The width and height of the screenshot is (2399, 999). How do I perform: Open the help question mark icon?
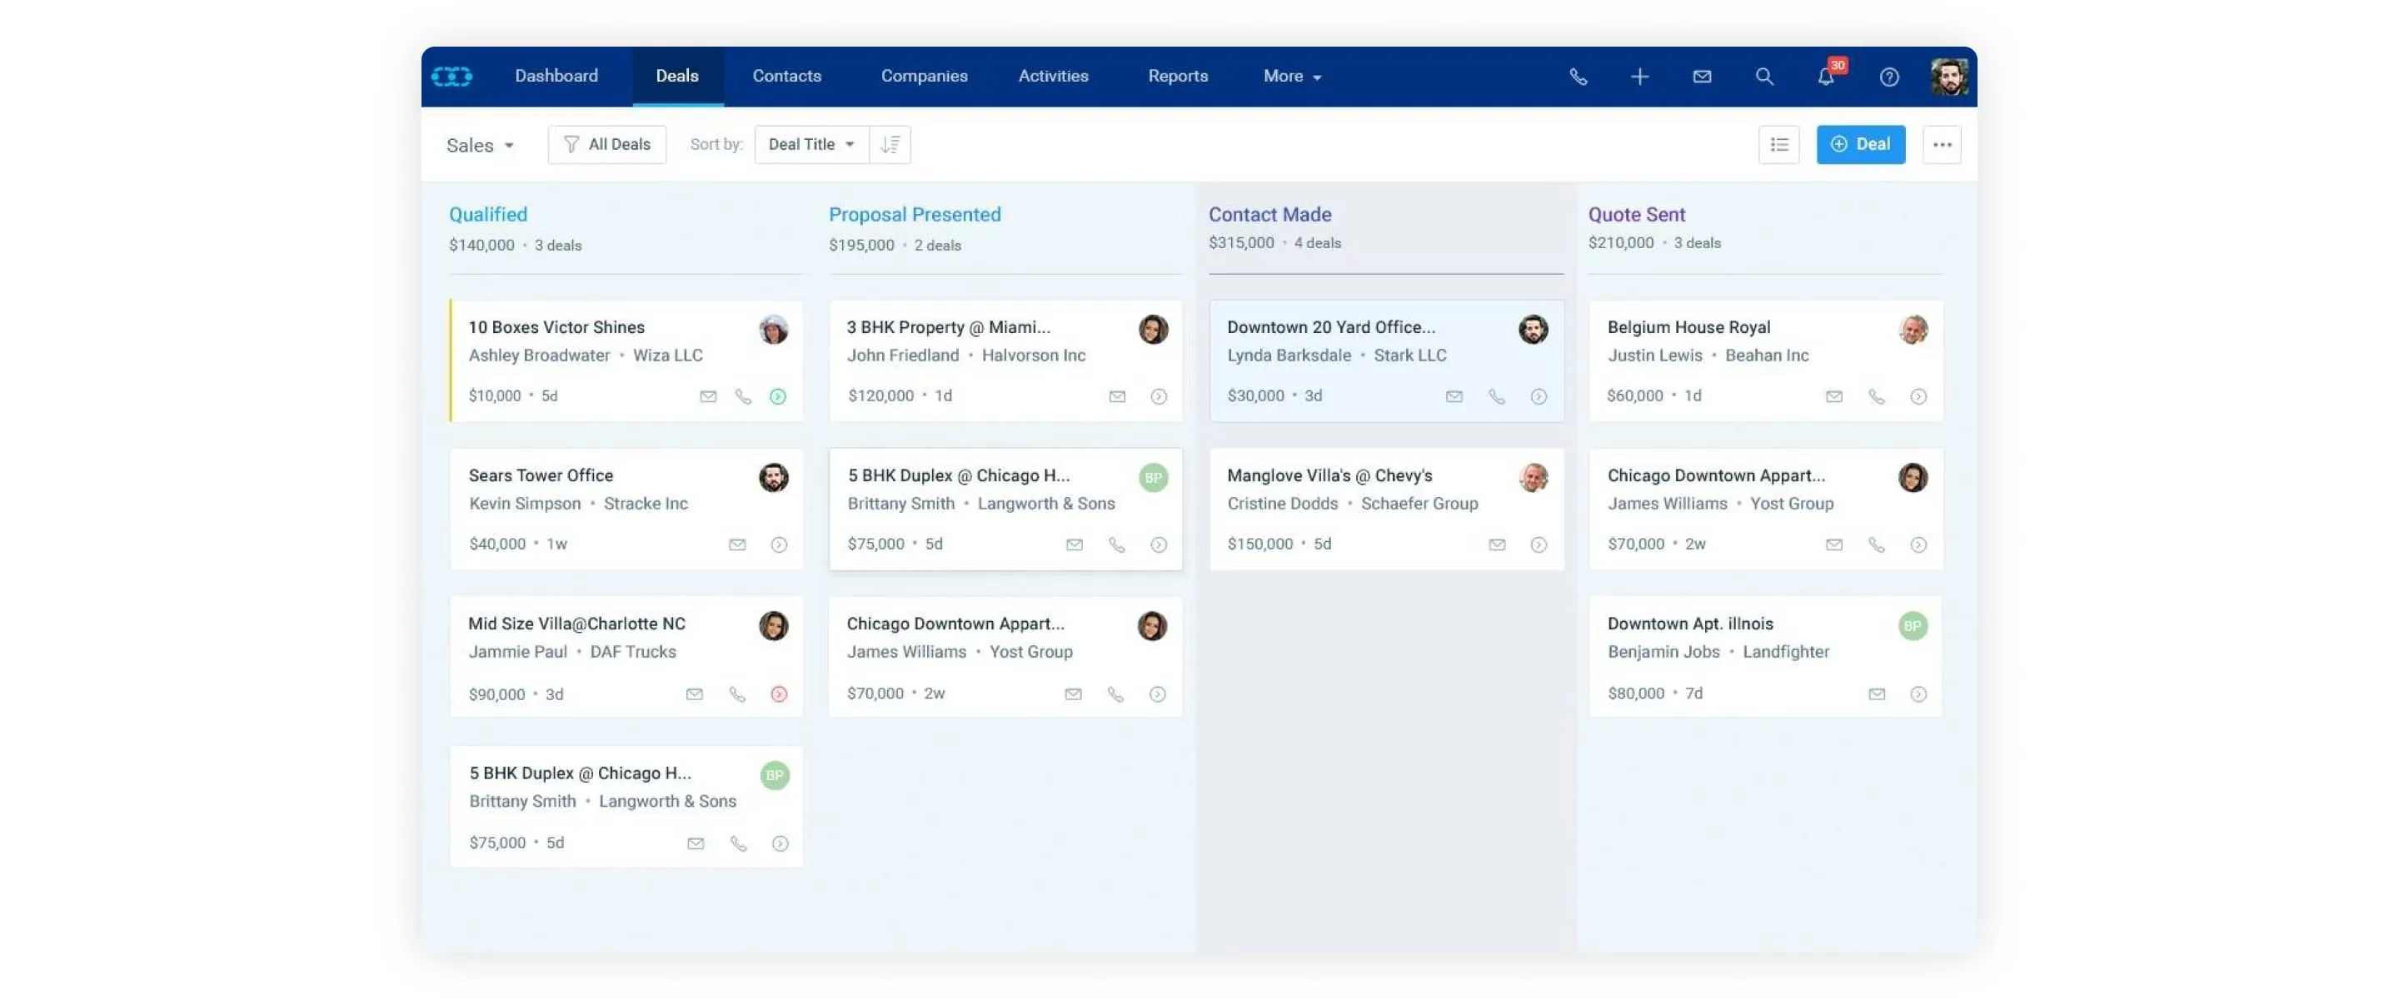click(x=1888, y=77)
